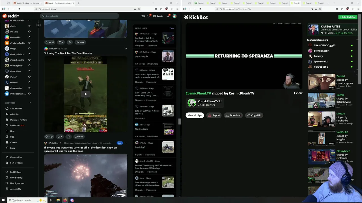
Task: Click the KickBot logo
Action: click(x=196, y=17)
